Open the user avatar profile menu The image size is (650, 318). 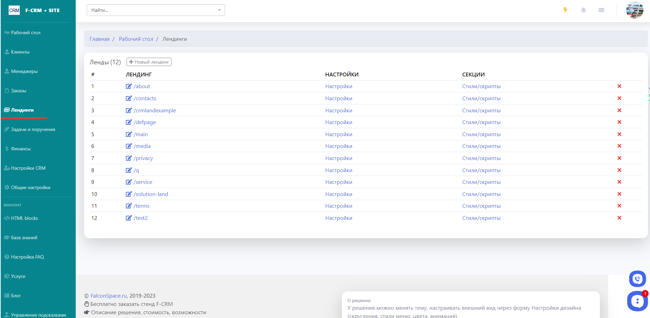[x=634, y=10]
